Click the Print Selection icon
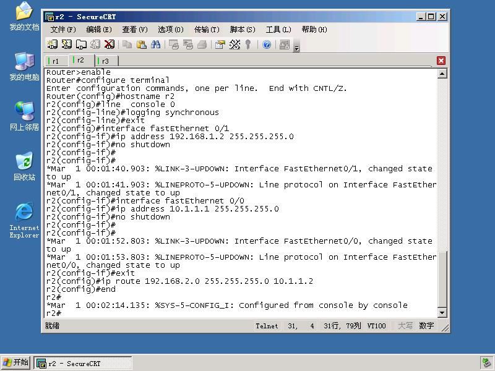 [x=188, y=45]
